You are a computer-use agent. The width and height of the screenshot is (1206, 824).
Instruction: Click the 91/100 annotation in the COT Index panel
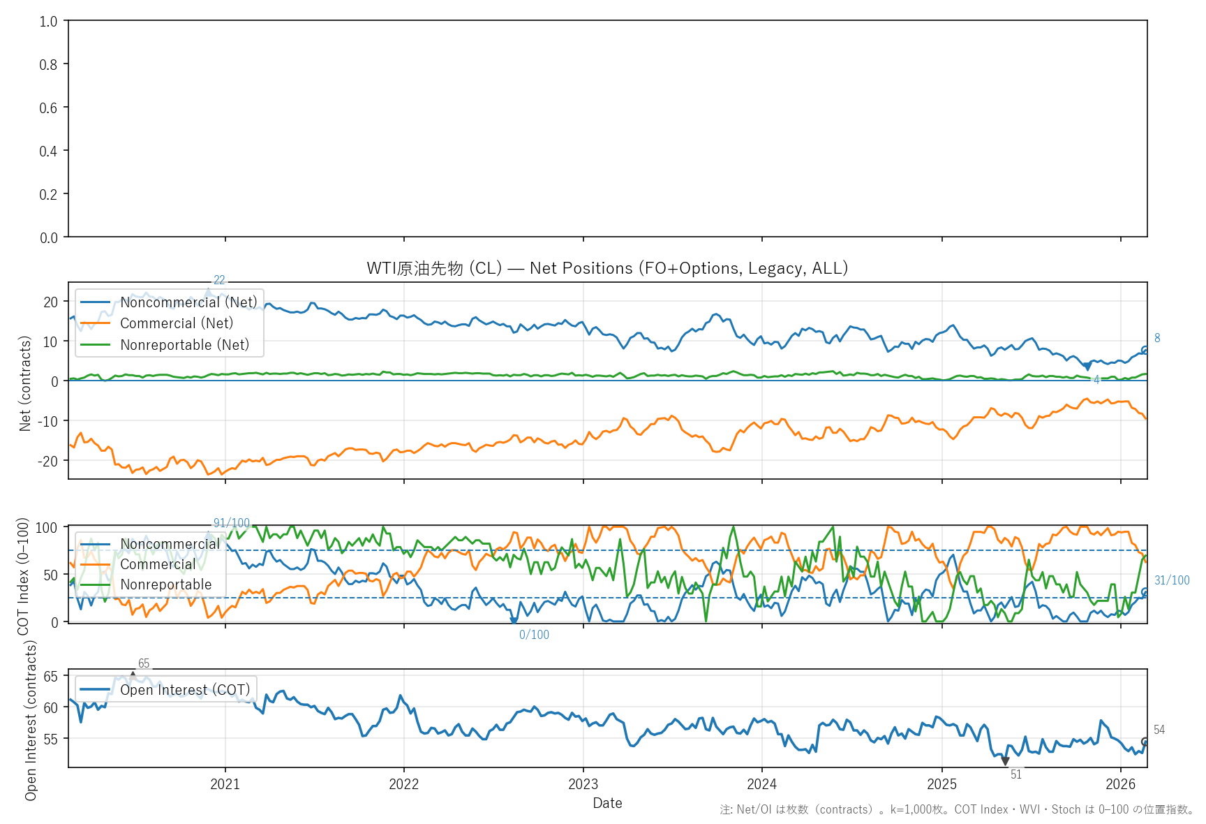(231, 523)
